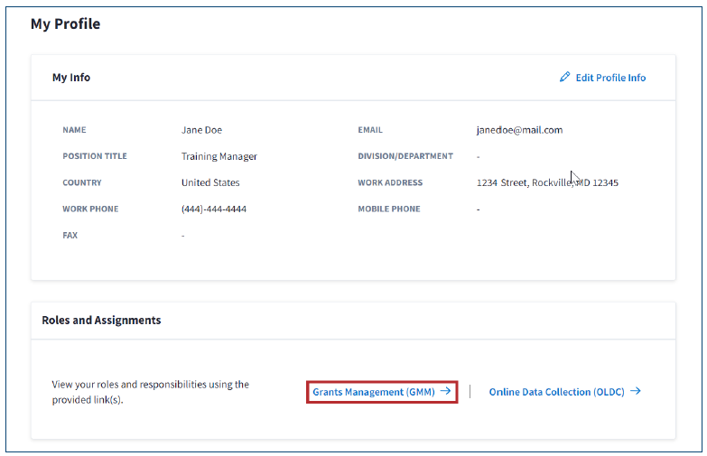Click the FAX field label
The width and height of the screenshot is (707, 456).
(70, 236)
